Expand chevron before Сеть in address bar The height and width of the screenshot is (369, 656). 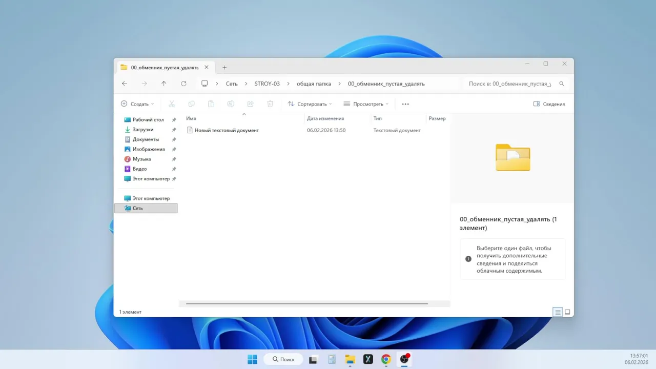(217, 84)
